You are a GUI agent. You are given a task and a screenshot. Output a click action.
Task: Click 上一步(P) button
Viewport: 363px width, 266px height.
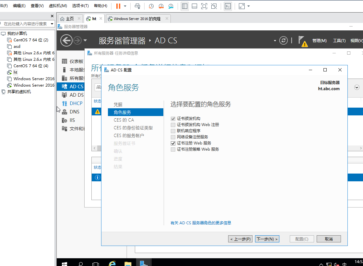pyautogui.click(x=240, y=239)
